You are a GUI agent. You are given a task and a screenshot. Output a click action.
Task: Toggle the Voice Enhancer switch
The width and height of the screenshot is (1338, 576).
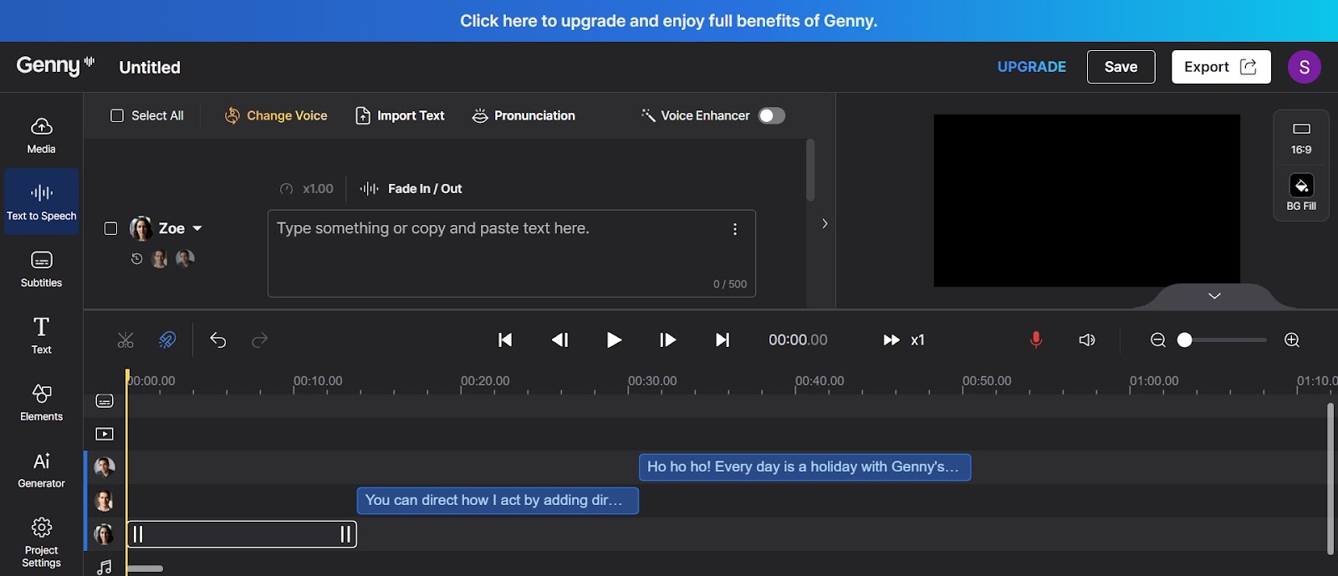(x=771, y=115)
